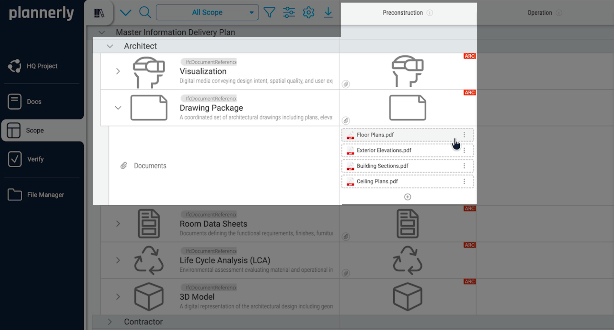
Task: Open the settings gear icon
Action: coord(308,13)
